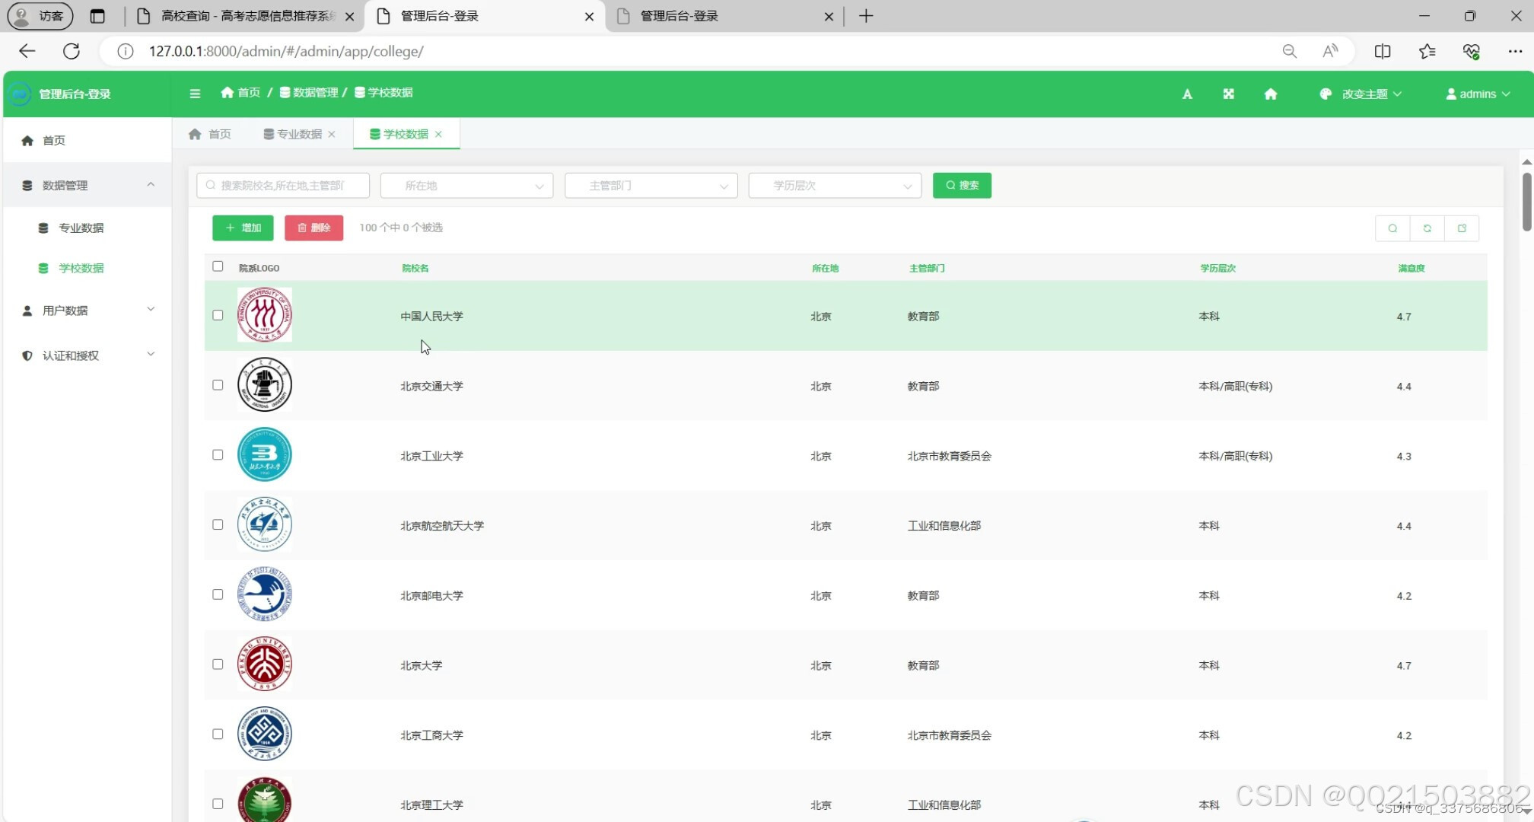Click the fullscreen expand icon in header
Screen dimensions: 1534x822
1228,94
